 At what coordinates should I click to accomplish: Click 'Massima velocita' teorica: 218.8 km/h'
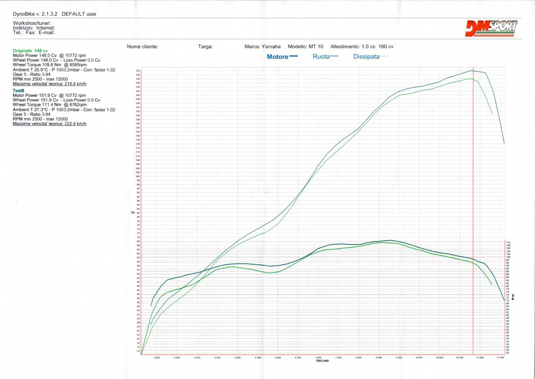[49, 83]
